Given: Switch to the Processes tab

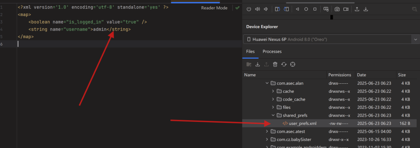Looking at the screenshot, I should 272,52.
